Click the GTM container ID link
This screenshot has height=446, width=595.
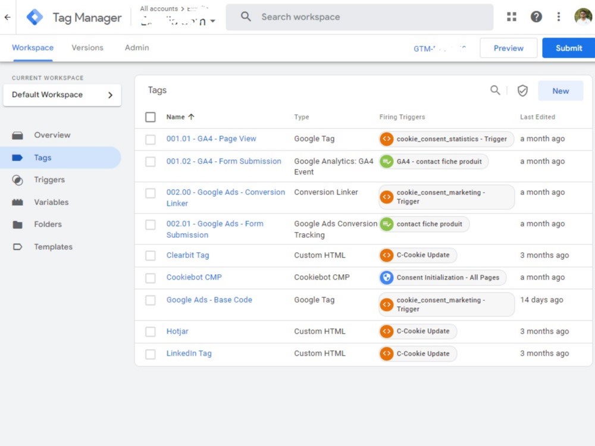click(440, 49)
